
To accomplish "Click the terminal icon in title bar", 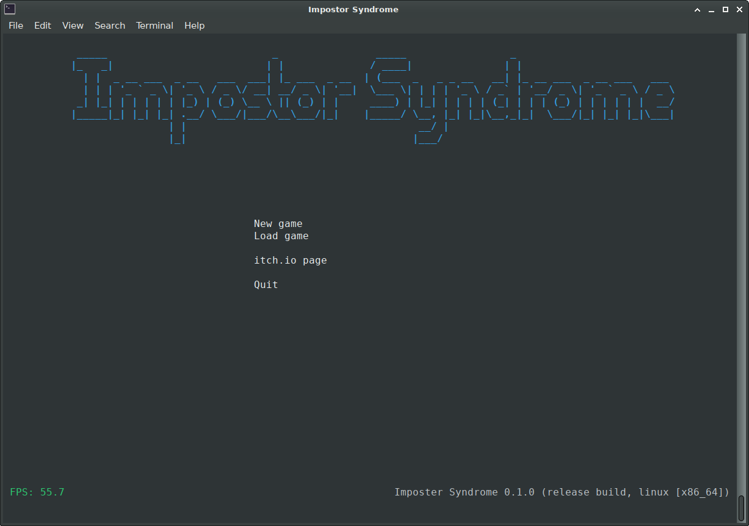I will pyautogui.click(x=9, y=9).
